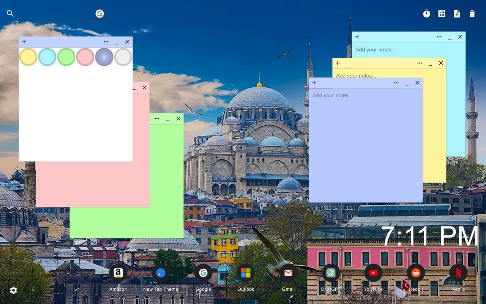This screenshot has height=304, width=486.
Task: Close the white note
Action: (x=127, y=42)
